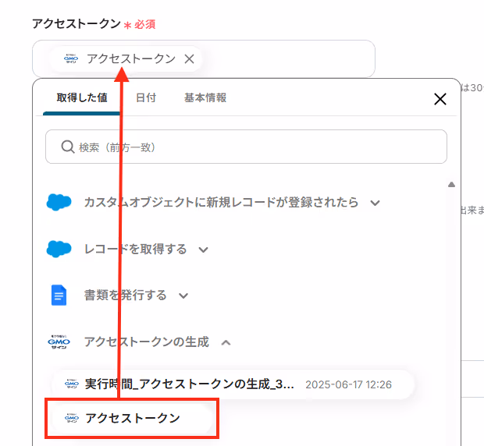Click the Salesforce icon beside レコードを取得する

click(59, 249)
